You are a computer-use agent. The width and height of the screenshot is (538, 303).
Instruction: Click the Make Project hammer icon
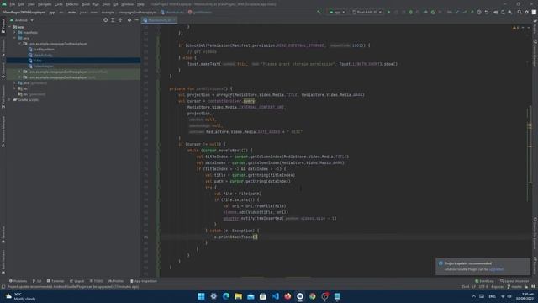coord(319,12)
